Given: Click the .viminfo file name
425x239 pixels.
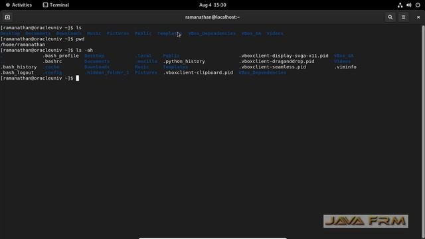Looking at the screenshot, I should 345,67.
